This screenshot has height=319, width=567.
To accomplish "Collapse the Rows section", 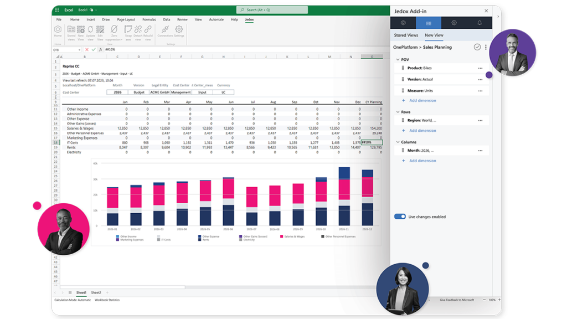I will tap(398, 112).
